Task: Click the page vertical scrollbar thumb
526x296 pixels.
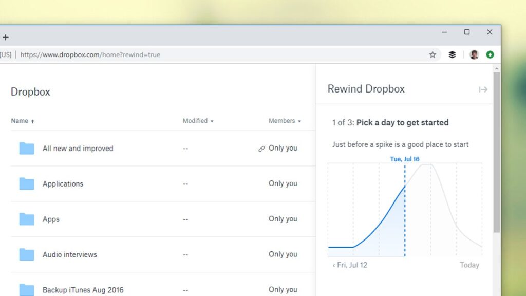Action: [x=497, y=152]
